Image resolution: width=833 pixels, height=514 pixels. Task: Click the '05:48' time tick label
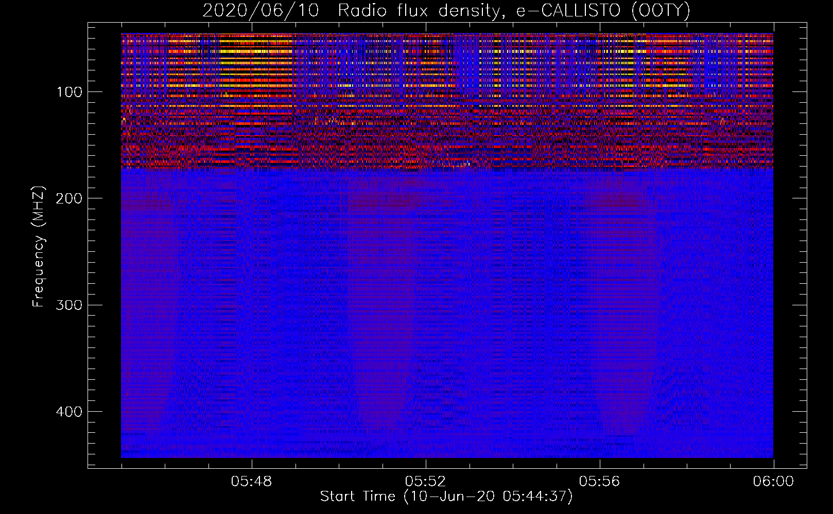click(x=251, y=482)
